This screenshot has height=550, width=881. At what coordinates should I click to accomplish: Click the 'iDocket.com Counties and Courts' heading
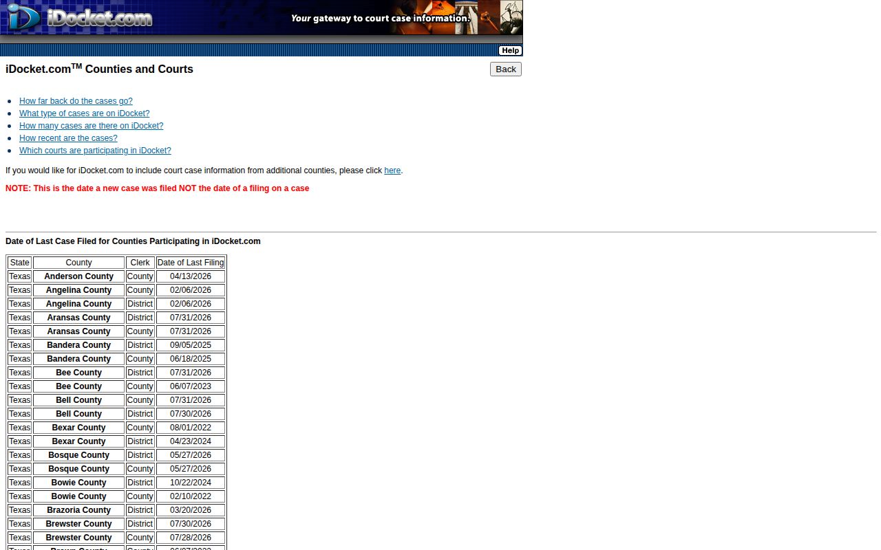[x=99, y=69]
